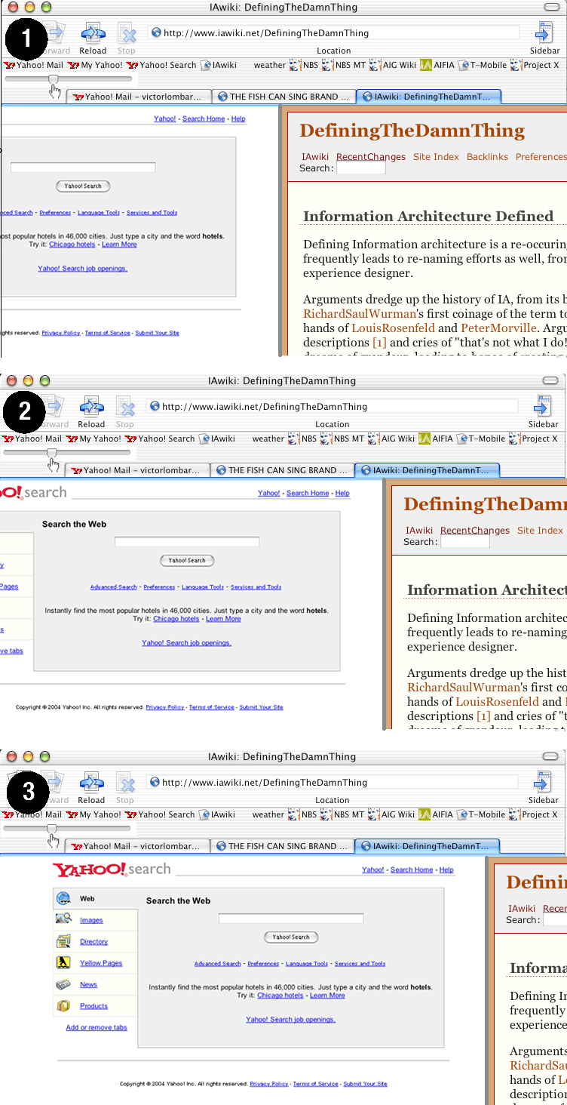
Task: Open Help link in top window Yahoo page
Action: 238,119
